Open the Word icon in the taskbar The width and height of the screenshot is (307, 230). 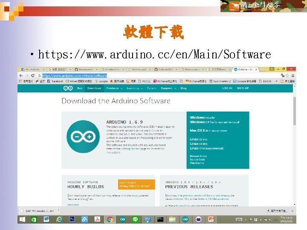point(46,219)
